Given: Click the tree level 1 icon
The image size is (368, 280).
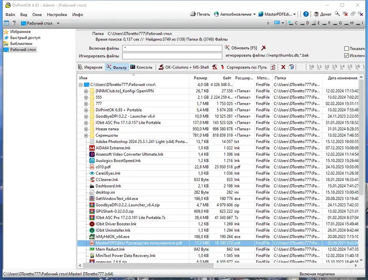Looking at the screenshot, I should click(319, 67).
